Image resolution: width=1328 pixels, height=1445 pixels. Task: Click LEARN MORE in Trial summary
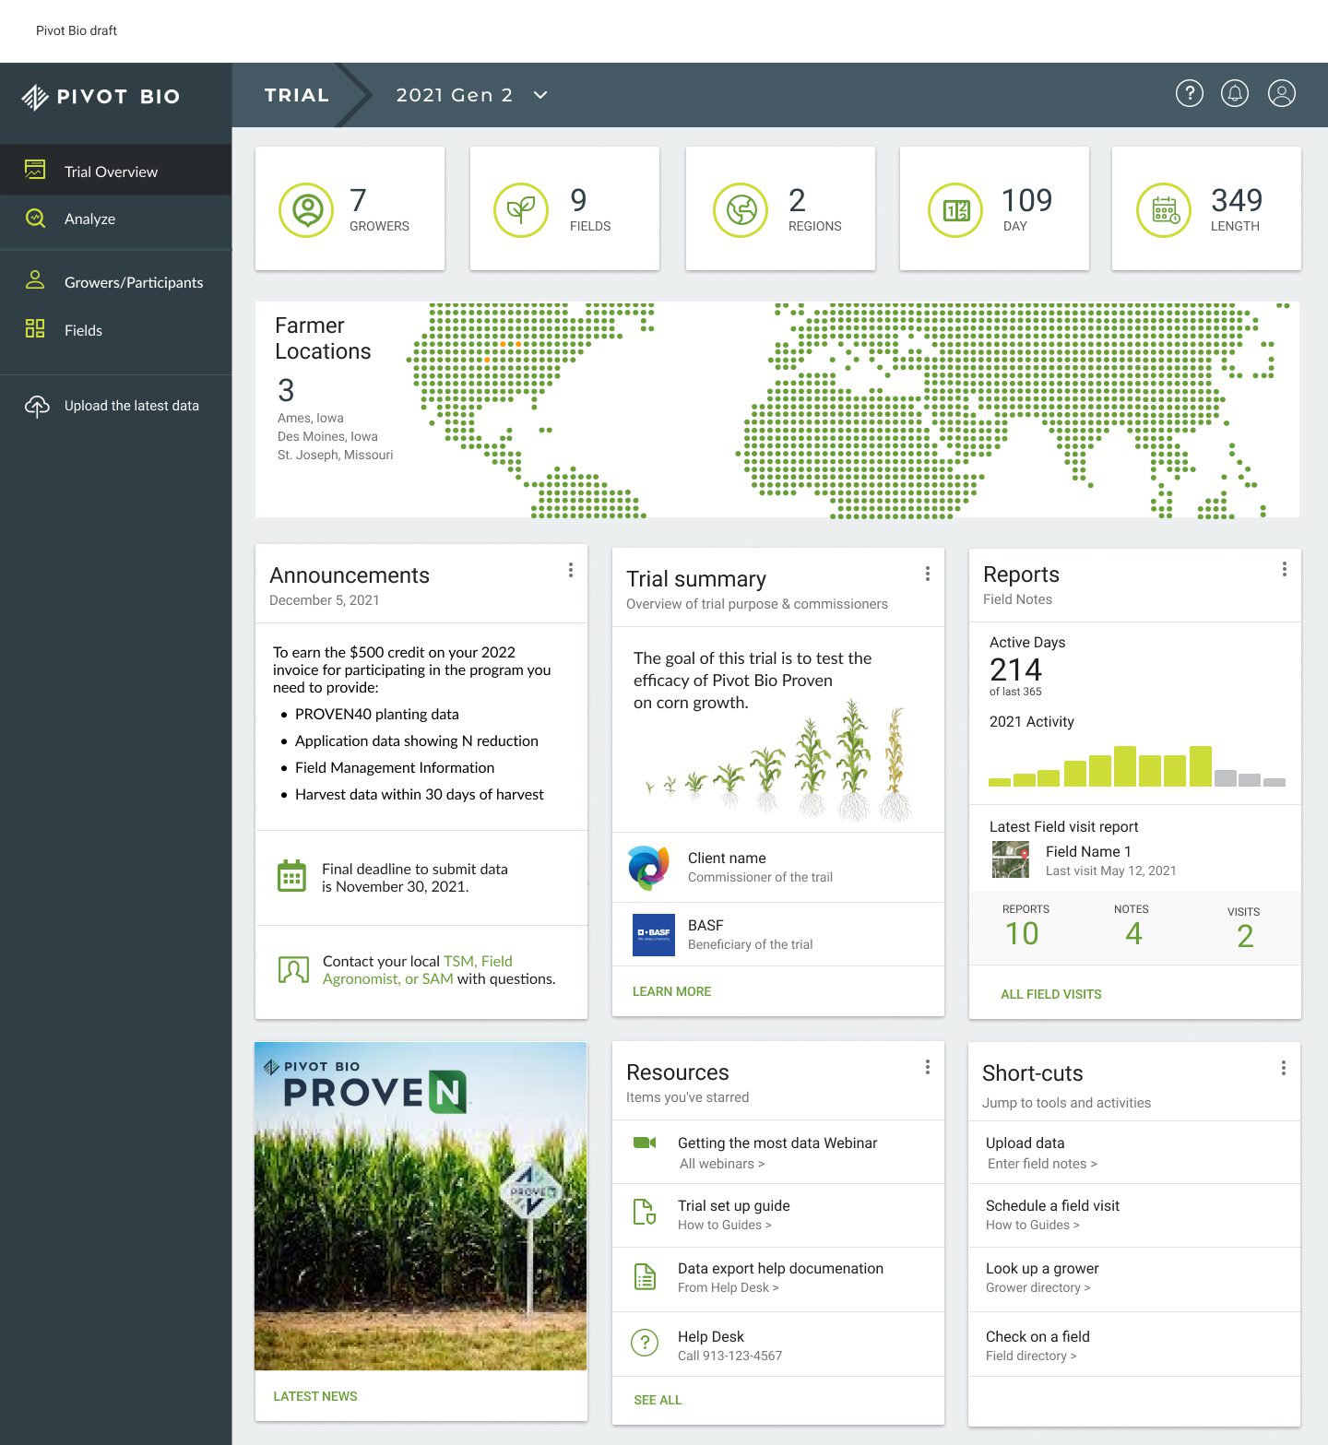671,991
